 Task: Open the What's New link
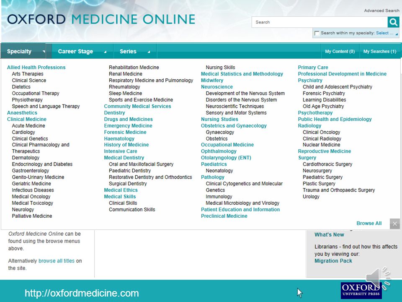click(329, 234)
